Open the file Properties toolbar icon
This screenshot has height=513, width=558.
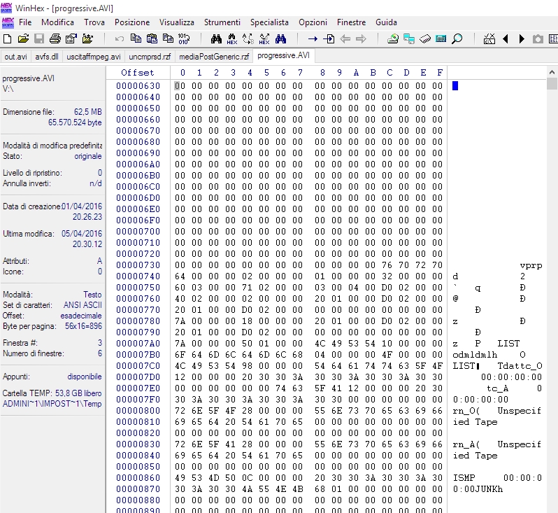(x=71, y=38)
